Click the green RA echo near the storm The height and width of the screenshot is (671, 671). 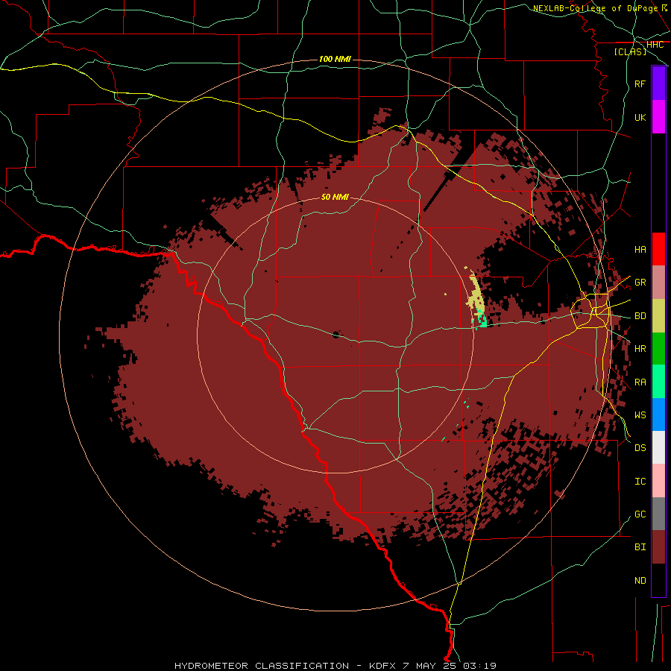point(482,320)
